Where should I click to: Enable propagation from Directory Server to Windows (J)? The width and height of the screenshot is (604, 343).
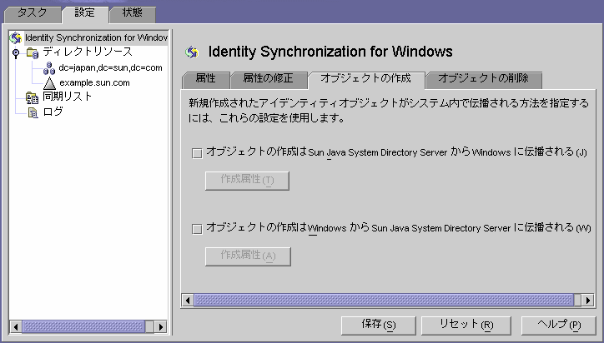[x=197, y=153]
